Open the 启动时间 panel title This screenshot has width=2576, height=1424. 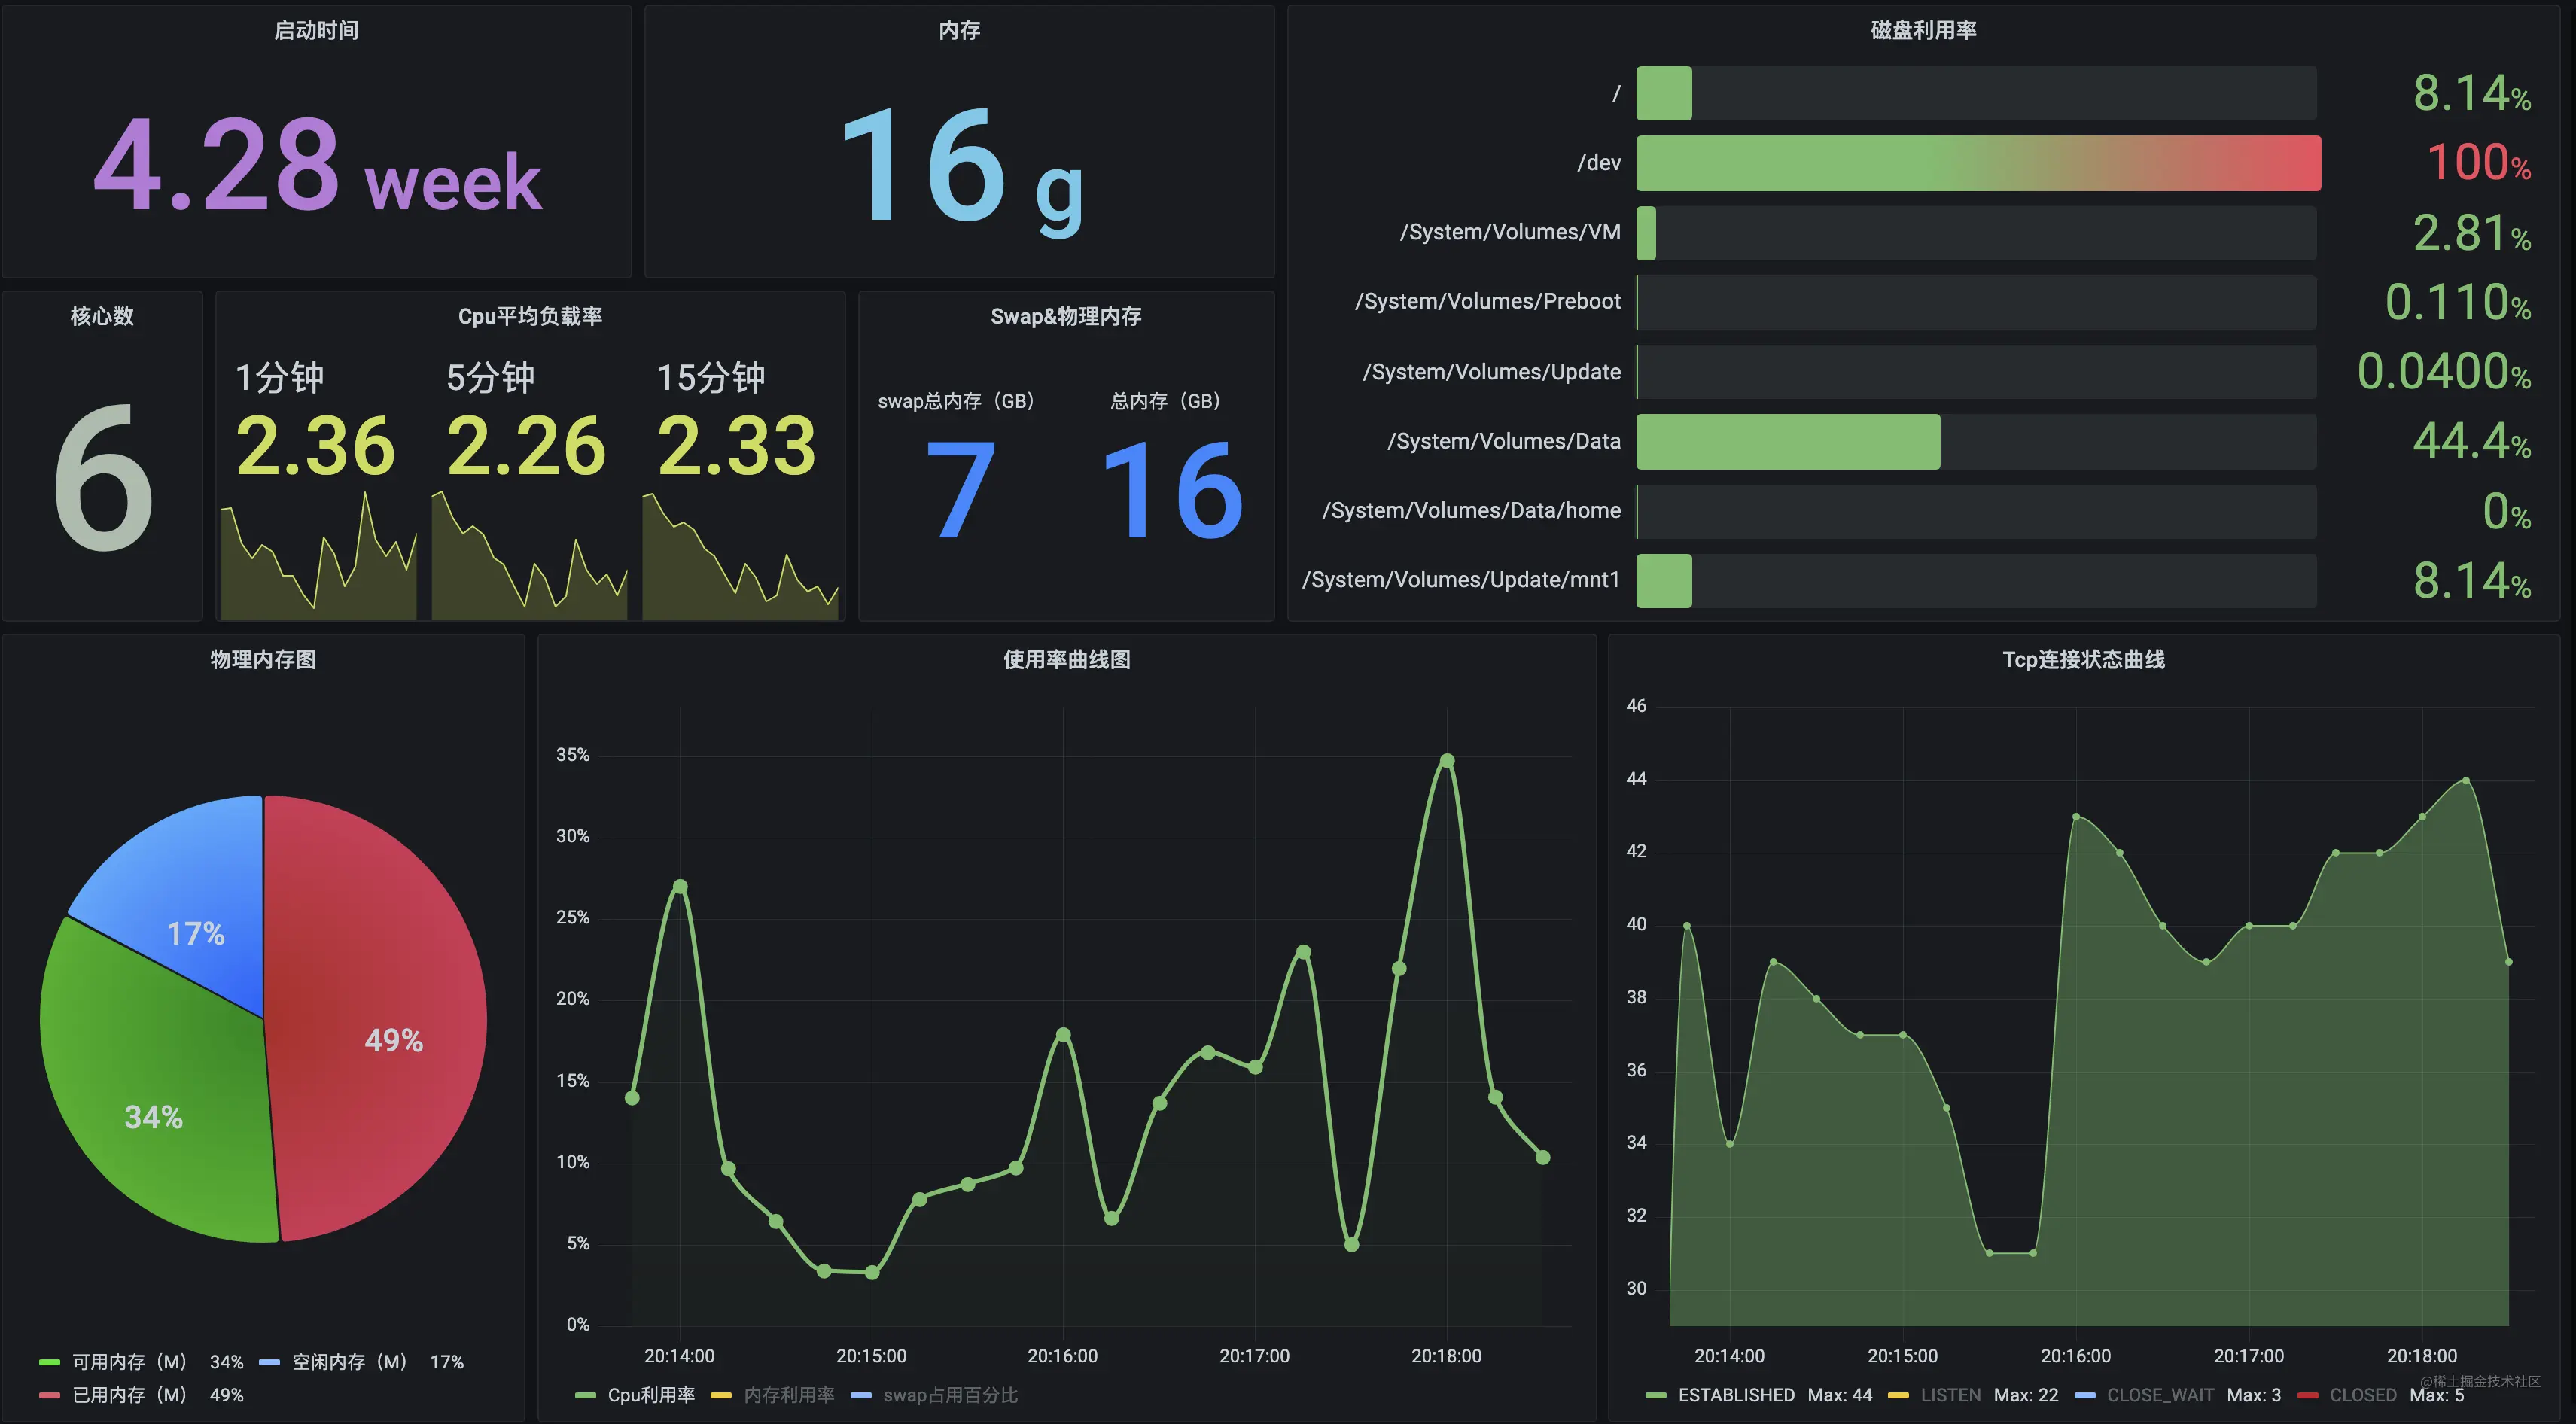click(x=316, y=31)
